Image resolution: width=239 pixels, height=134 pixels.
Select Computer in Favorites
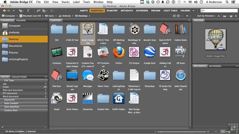pos(24,26)
